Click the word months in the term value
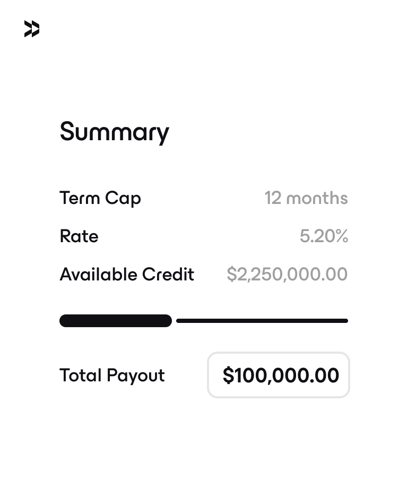416x495 pixels. click(x=317, y=198)
